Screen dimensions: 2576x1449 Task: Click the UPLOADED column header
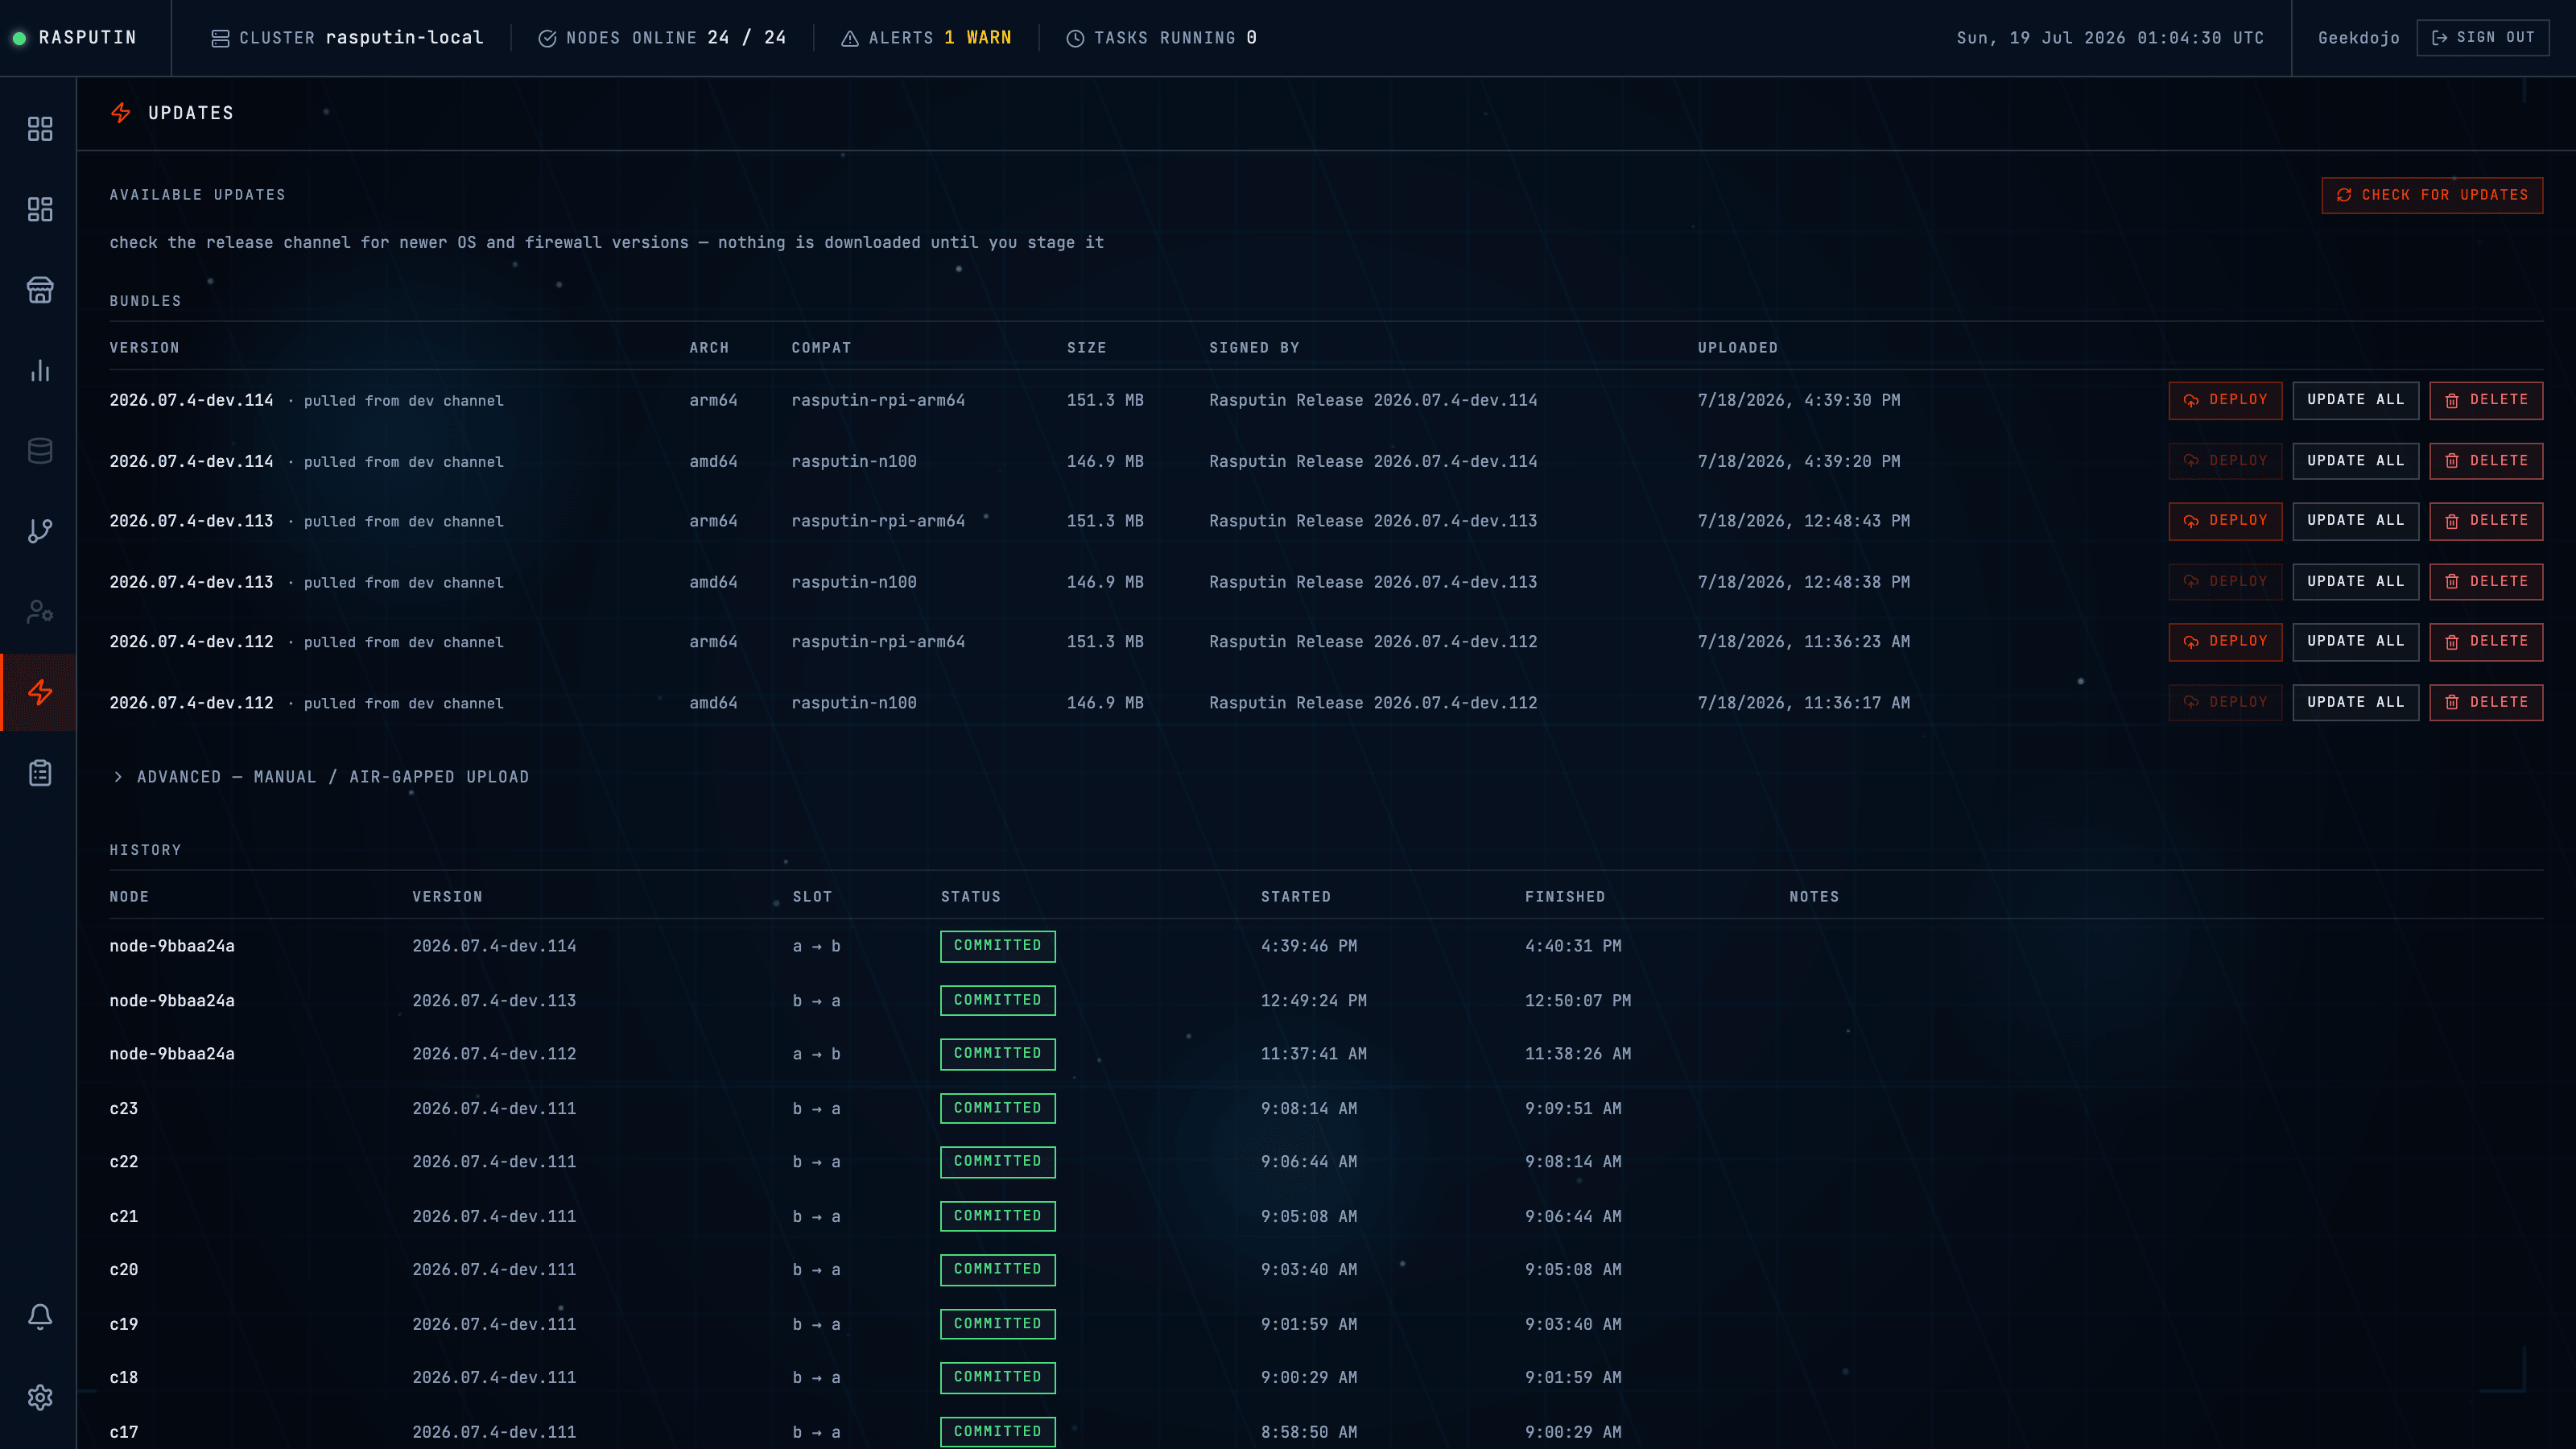(1738, 348)
